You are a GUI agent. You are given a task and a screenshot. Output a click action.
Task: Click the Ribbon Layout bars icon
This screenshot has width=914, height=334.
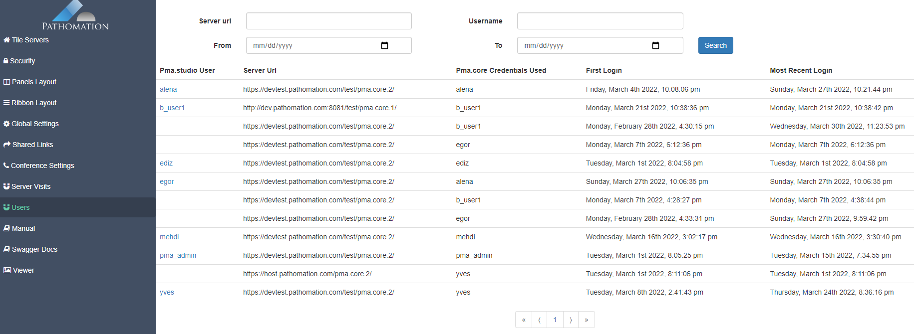(x=6, y=103)
